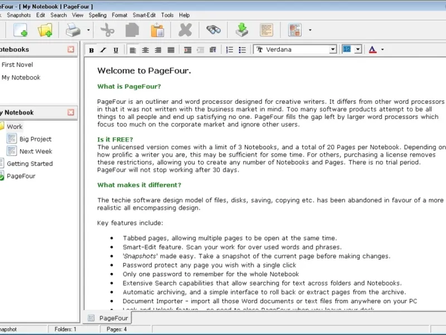
Task: Click the Pages: 4 status entry
Action: tap(117, 329)
